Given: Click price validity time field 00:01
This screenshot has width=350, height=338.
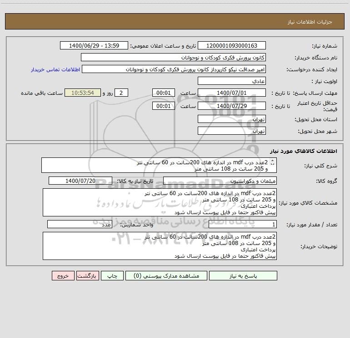Looking at the screenshot, I should tap(163, 106).
